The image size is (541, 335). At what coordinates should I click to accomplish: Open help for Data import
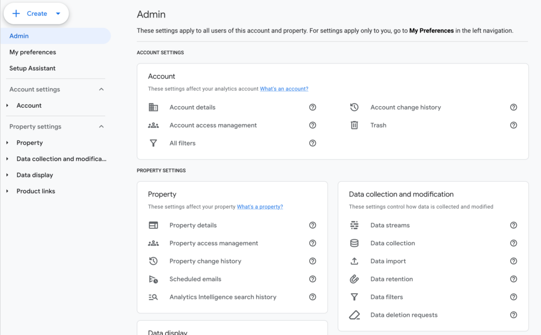(514, 261)
